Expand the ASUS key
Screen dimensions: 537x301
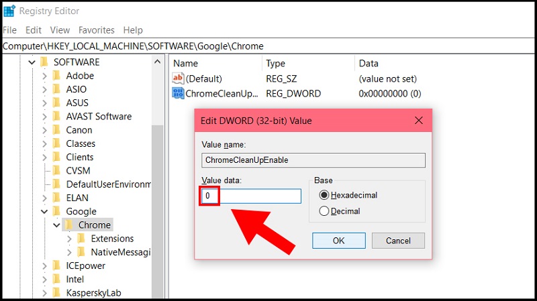[44, 103]
